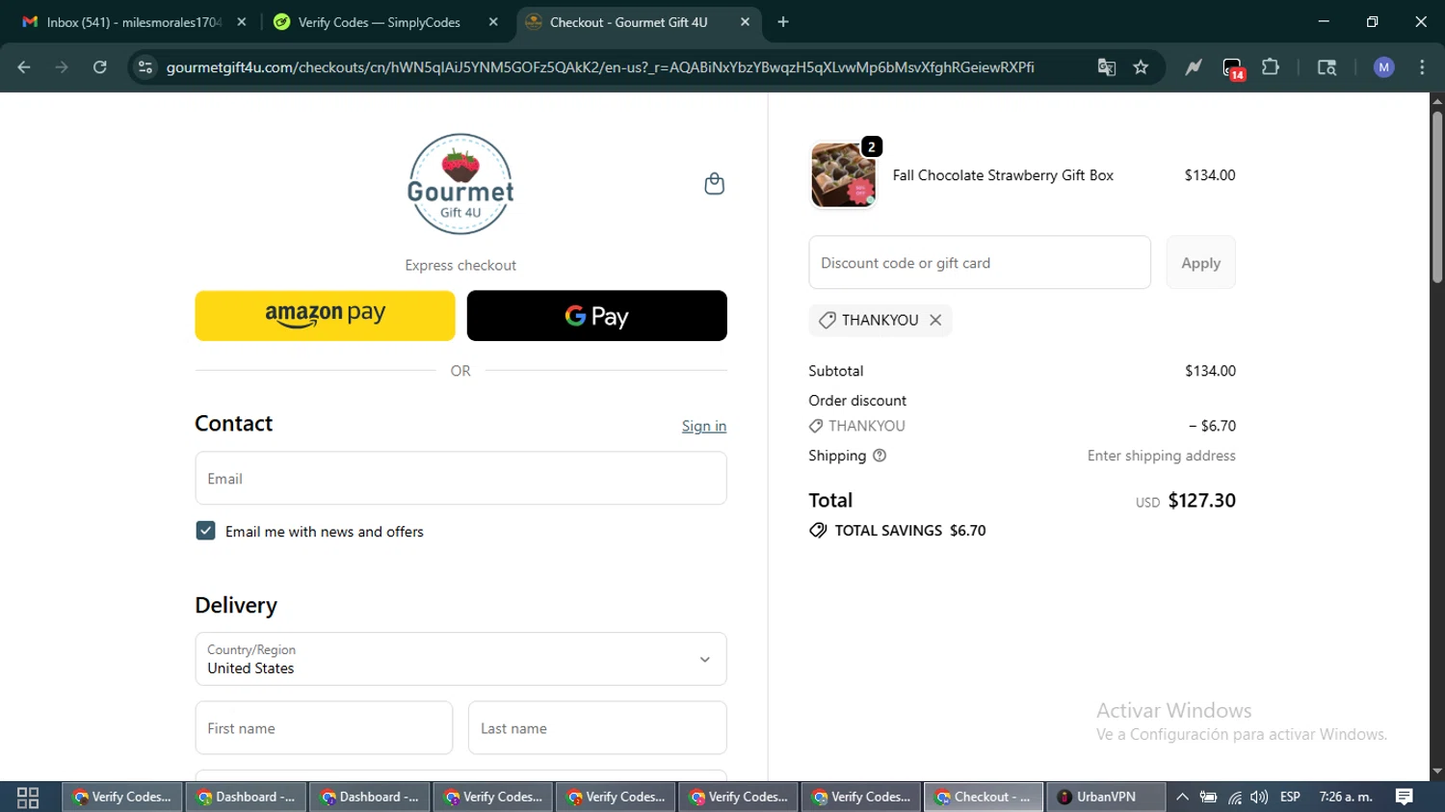The height and width of the screenshot is (812, 1445).
Task: Open the volume control in system tray
Action: (x=1259, y=797)
